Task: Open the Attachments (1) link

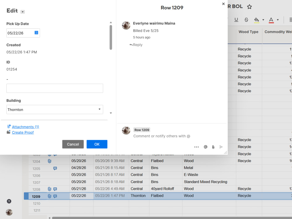Action: pos(25,127)
